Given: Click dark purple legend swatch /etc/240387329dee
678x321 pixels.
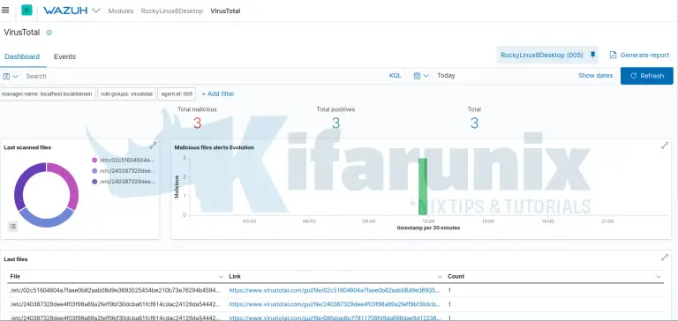Looking at the screenshot, I should point(94,182).
